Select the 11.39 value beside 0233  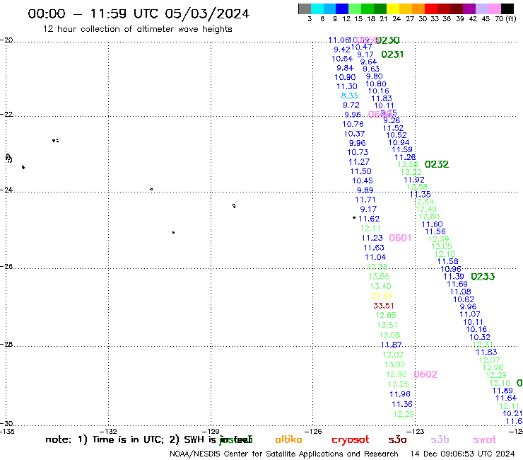tap(454, 277)
